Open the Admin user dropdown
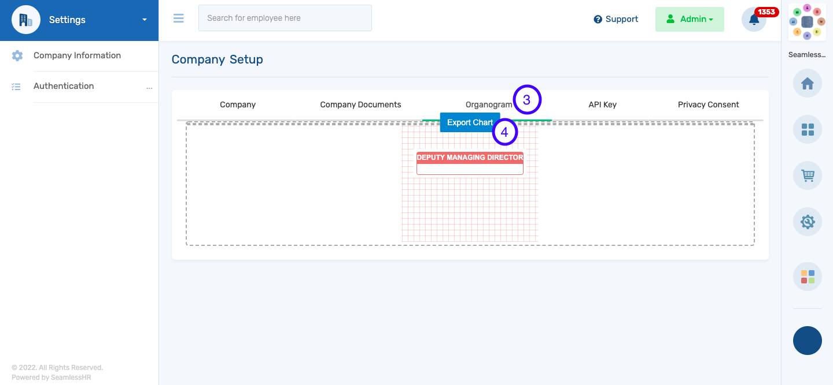 690,20
